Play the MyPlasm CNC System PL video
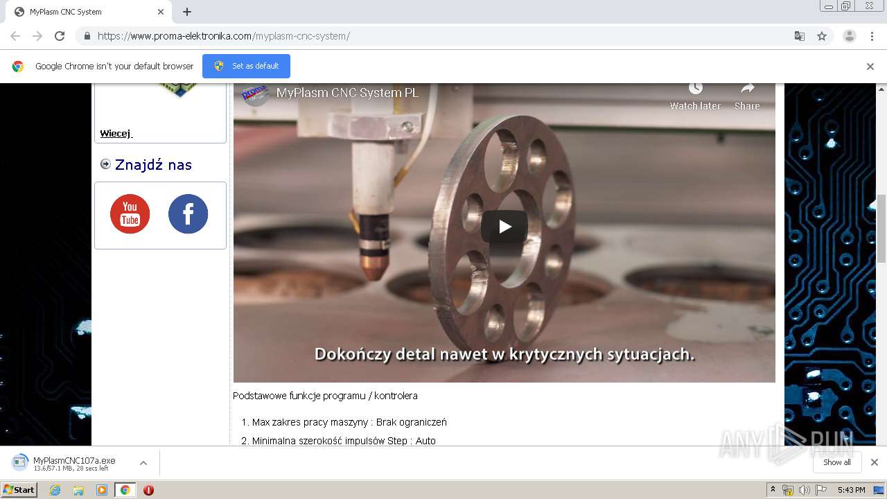887x499 pixels. (x=504, y=227)
